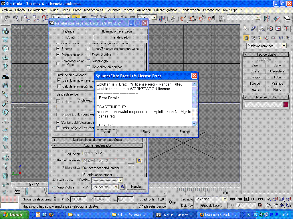The image size is (293, 219).
Task: Toggle Luces/Sombras de área puntuales checkbox
Action: (88, 48)
